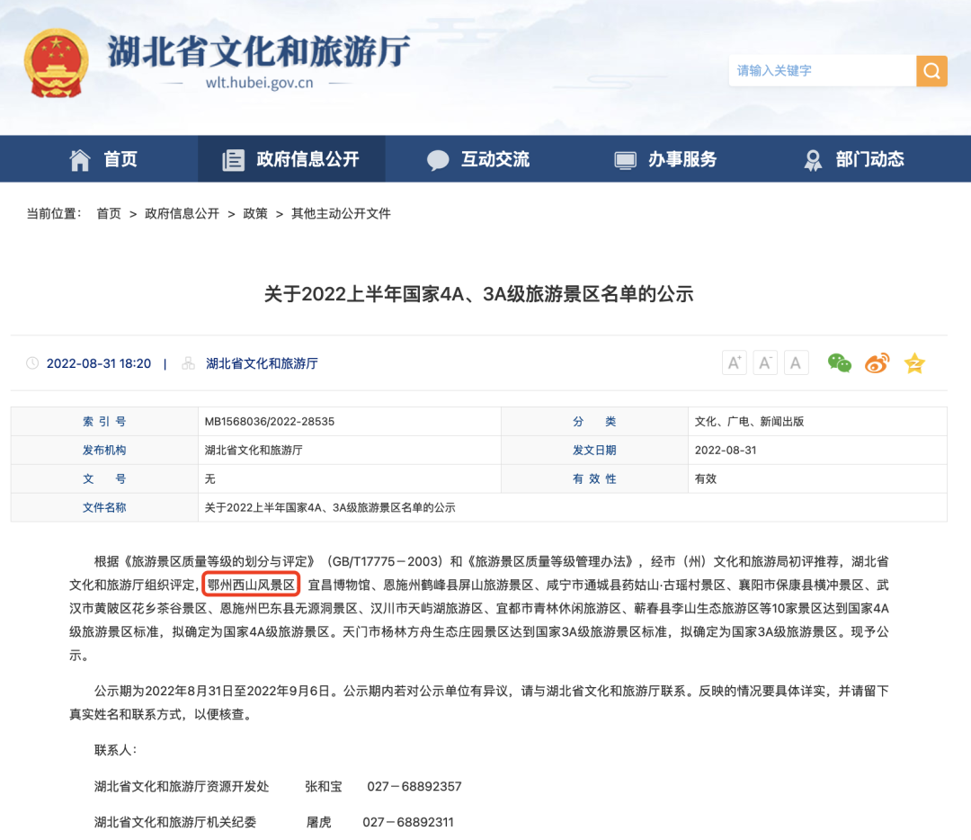Click contact name 张和宝

(324, 786)
